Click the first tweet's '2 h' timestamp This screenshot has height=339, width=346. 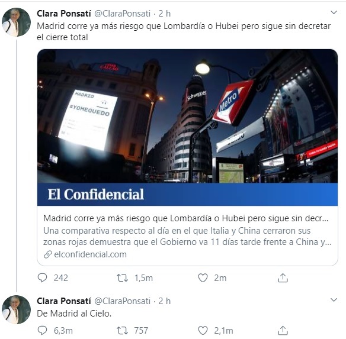tap(164, 14)
